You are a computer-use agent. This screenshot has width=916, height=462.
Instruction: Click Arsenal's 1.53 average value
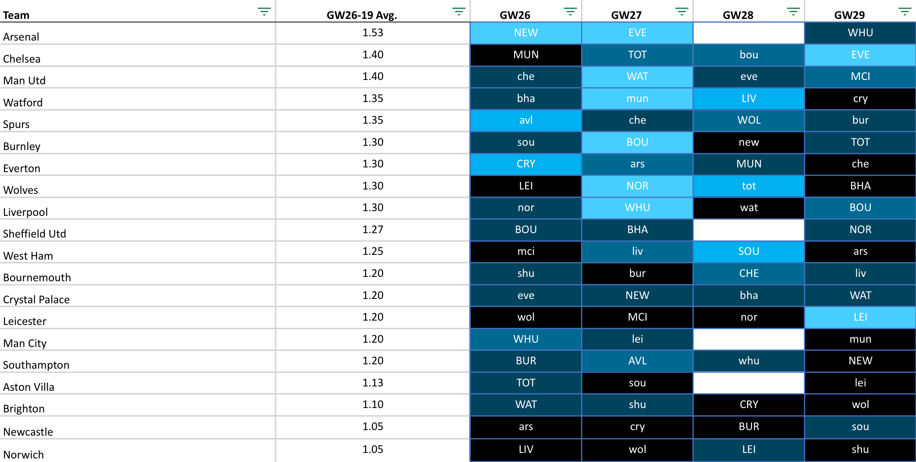[x=373, y=33]
